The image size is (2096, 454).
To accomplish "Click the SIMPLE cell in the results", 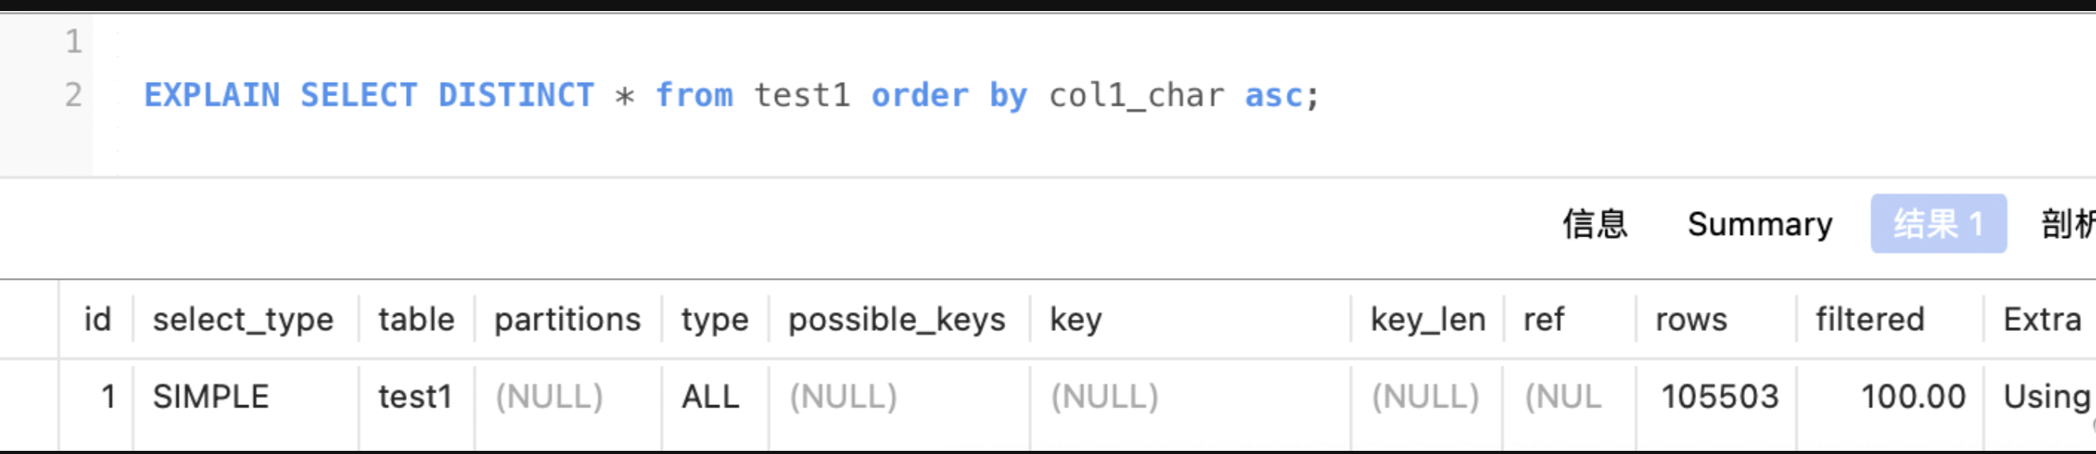I will (211, 397).
